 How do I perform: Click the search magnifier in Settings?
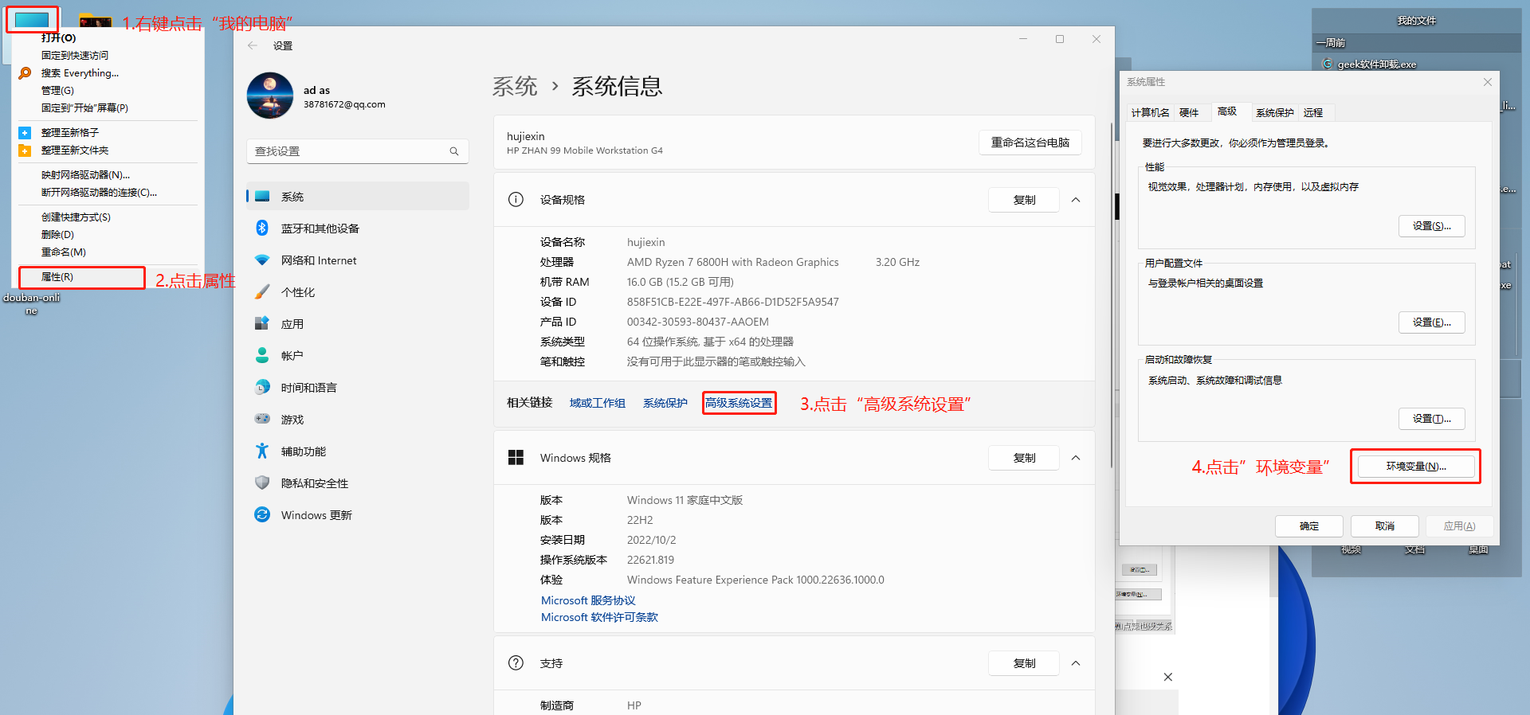click(x=454, y=151)
